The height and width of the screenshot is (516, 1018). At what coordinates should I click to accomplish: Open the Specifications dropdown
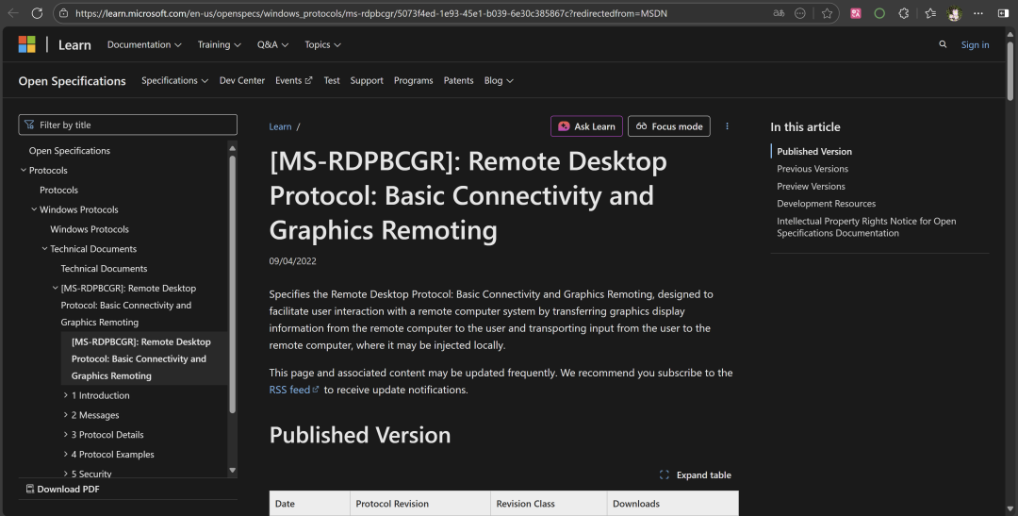[174, 80]
